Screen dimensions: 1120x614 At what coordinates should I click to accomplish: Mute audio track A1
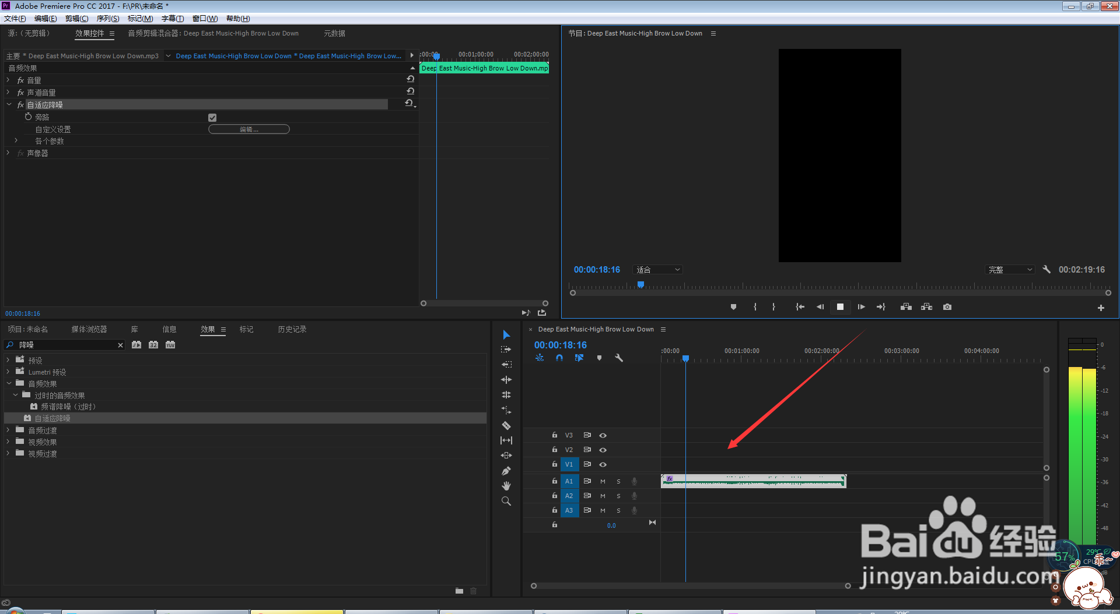click(603, 481)
